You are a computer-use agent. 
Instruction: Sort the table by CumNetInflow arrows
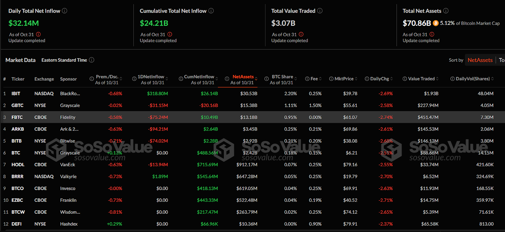tap(217, 79)
